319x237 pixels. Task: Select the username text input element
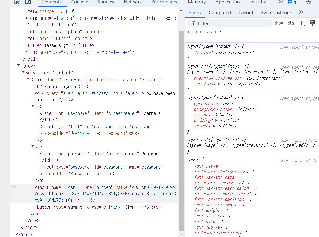point(96,130)
